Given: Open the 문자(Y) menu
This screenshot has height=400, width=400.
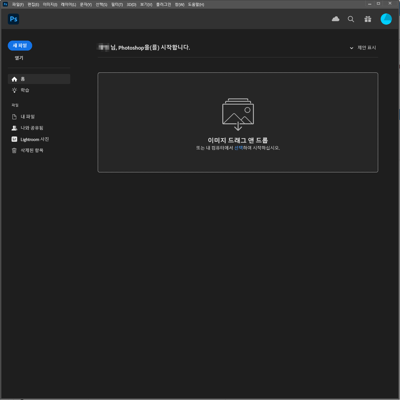Looking at the screenshot, I should 86,4.
